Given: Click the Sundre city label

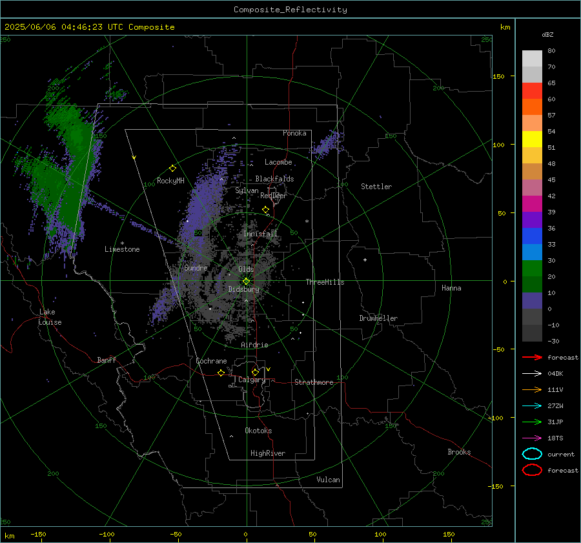Looking at the screenshot, I should point(196,267).
